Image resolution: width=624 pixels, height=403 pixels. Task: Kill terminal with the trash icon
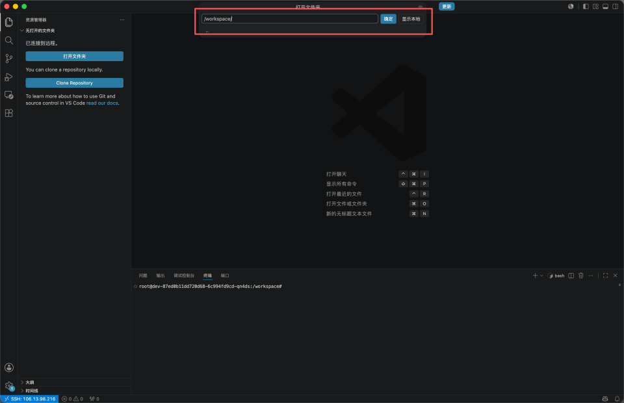coord(581,276)
